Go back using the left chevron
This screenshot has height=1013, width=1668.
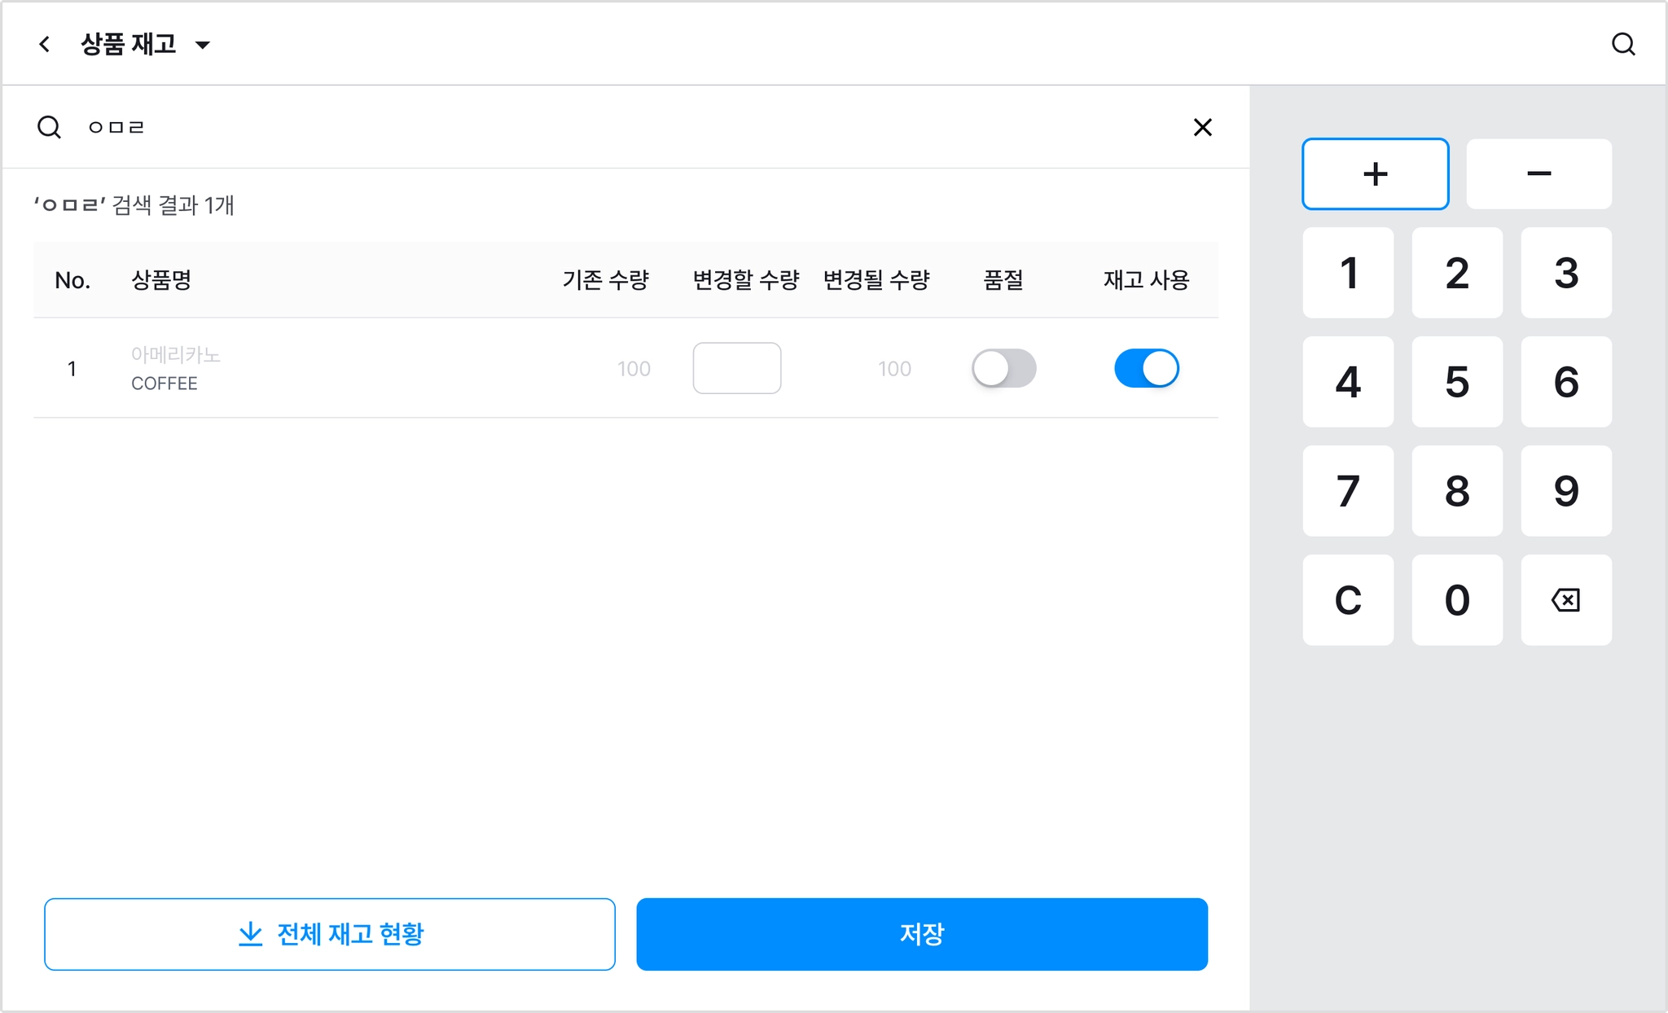tap(45, 44)
